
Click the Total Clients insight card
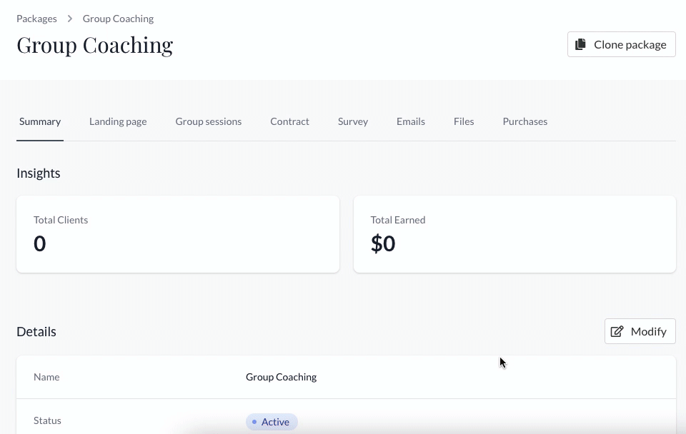click(x=178, y=234)
